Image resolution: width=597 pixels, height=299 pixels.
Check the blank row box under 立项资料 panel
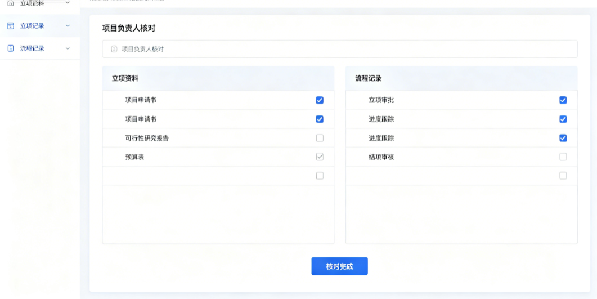click(320, 176)
